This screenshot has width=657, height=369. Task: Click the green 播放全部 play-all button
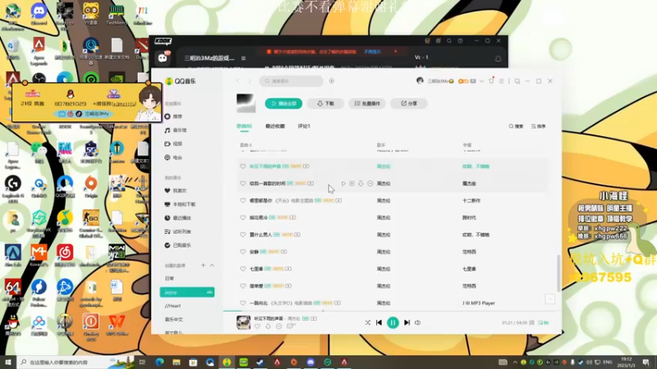(283, 103)
